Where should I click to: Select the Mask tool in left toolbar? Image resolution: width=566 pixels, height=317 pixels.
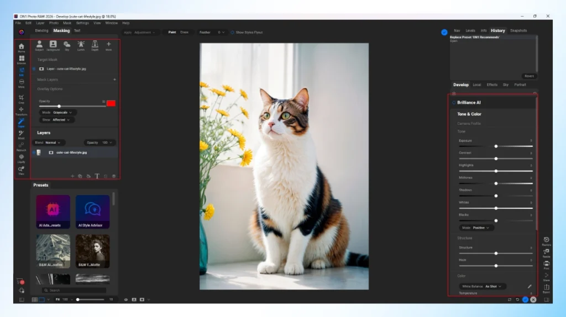pos(22,135)
